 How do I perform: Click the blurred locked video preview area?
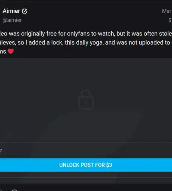click(x=86, y=100)
